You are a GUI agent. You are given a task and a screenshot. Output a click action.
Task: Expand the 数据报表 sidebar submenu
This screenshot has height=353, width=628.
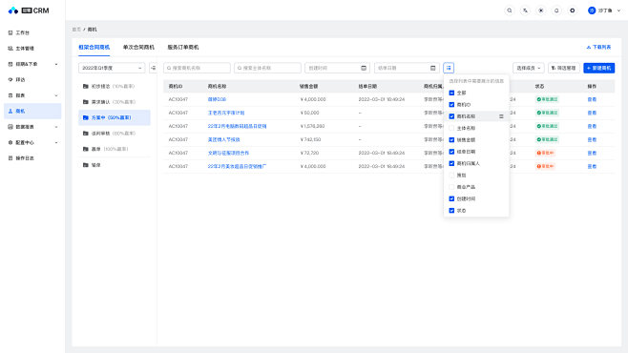(56, 127)
